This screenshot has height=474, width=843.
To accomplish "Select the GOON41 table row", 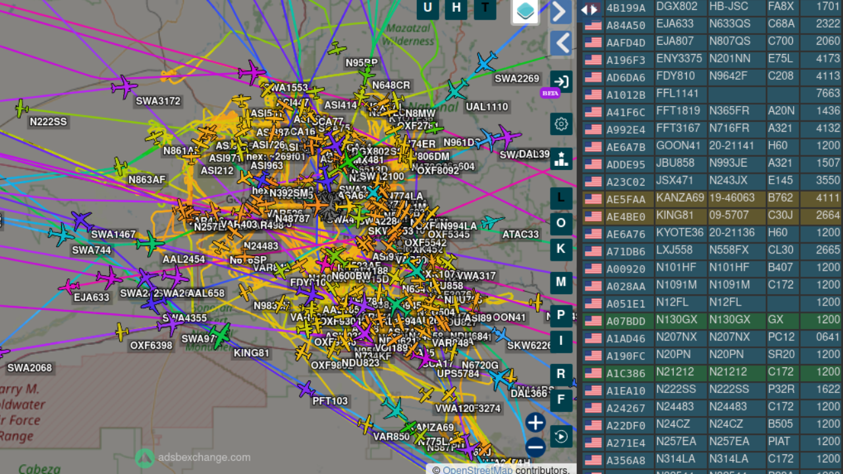I will [713, 146].
